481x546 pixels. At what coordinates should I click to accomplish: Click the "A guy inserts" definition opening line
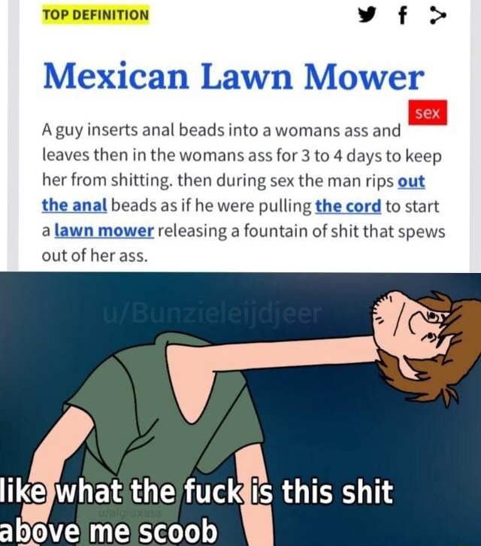tap(222, 131)
